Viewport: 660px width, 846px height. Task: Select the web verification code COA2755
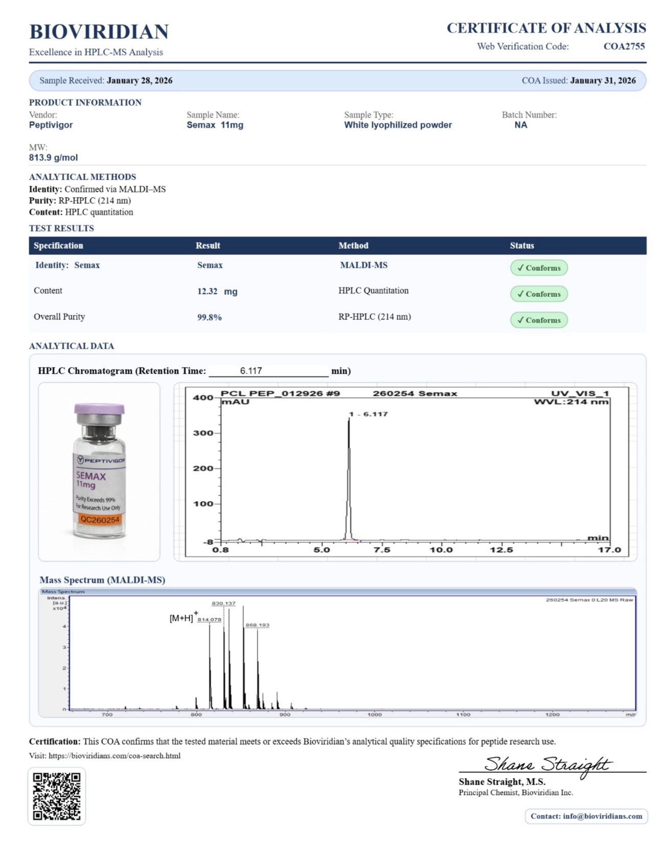coord(624,46)
